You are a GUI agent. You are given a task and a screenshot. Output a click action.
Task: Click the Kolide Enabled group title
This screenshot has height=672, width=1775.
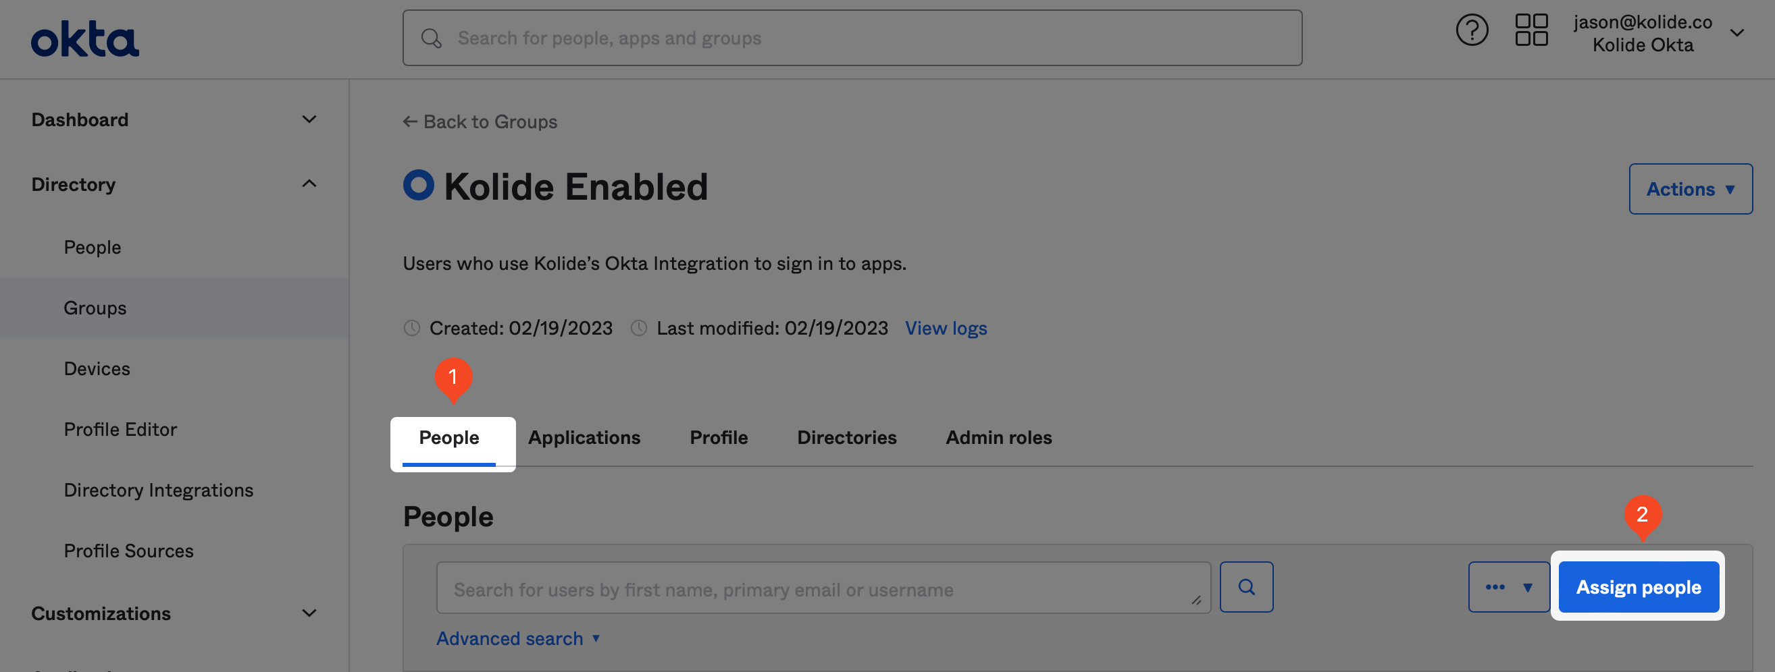click(x=576, y=186)
